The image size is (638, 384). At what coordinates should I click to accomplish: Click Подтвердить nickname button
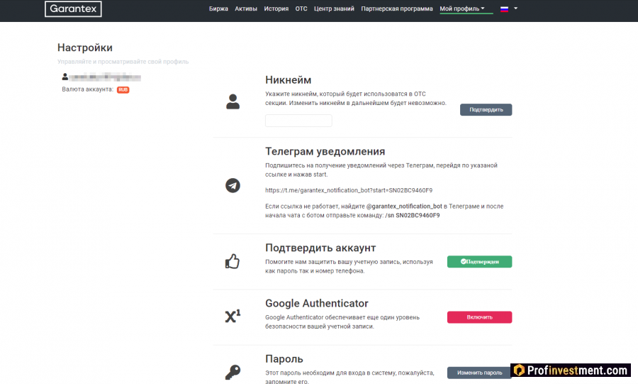pyautogui.click(x=486, y=109)
